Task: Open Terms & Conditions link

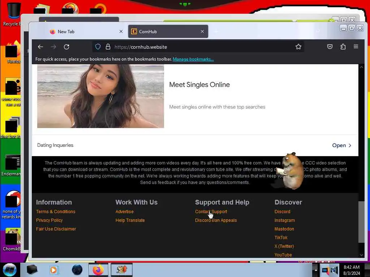Action: [x=56, y=211]
